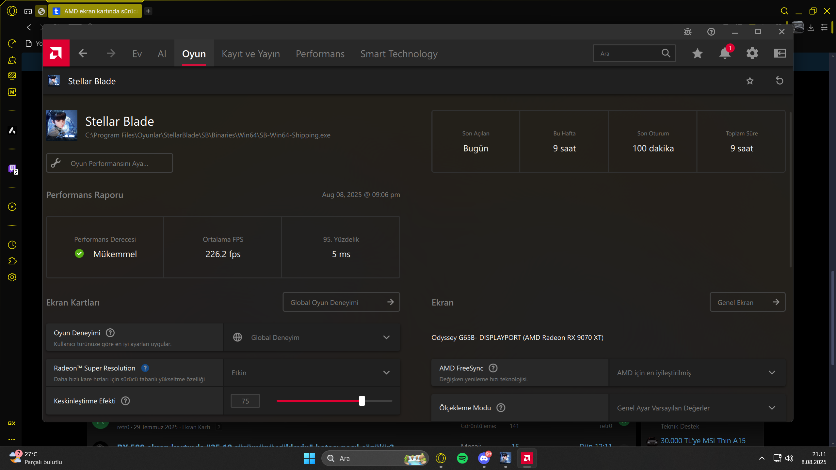Switch to the Ev tab

(x=137, y=54)
